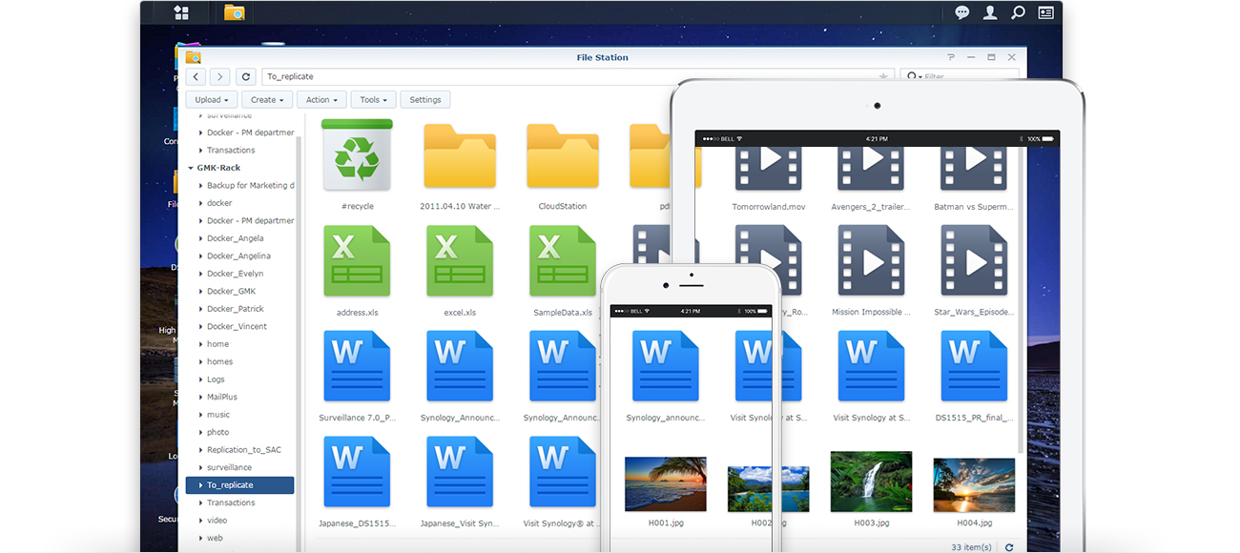
Task: Select the excel.xls spreadsheet icon
Action: tap(460, 260)
